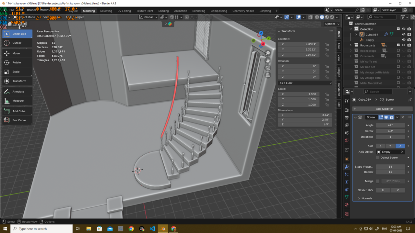Toggle the Merge checkbox in Screw modifier
Viewport: 415px width, 233px height.
(x=378, y=181)
